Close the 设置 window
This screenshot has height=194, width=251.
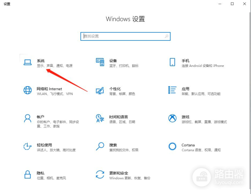tap(244, 4)
